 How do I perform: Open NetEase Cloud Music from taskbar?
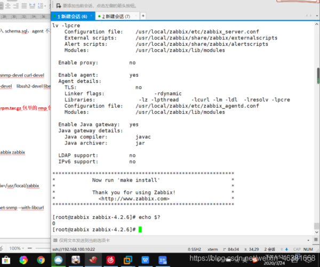[110, 260]
